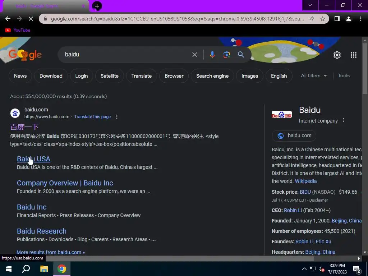Viewport: 368px width, 276px height.
Task: Open the Baidu Research sitelink
Action: [x=42, y=231]
